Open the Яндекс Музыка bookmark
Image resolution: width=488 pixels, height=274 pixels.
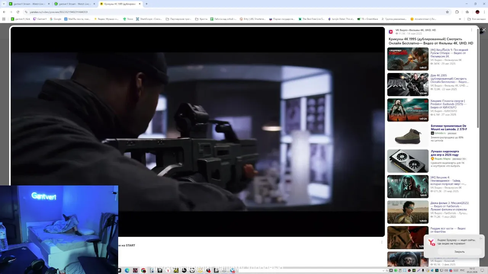(x=106, y=19)
